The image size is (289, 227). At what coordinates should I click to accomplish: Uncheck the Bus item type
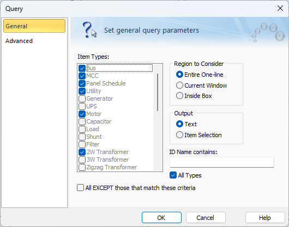point(82,68)
